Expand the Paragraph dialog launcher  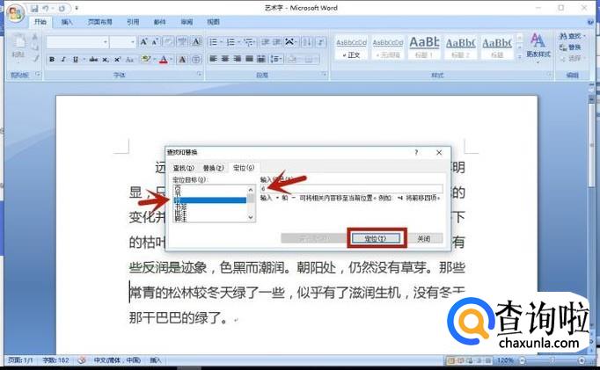[x=324, y=74]
